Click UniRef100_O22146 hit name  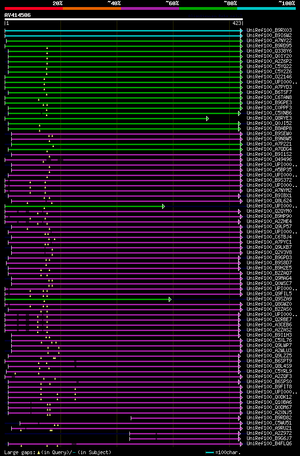pos(269,77)
